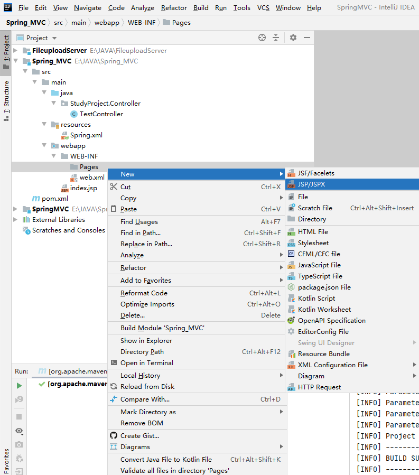
Task: Click the green Run play icon
Action: click(19, 385)
